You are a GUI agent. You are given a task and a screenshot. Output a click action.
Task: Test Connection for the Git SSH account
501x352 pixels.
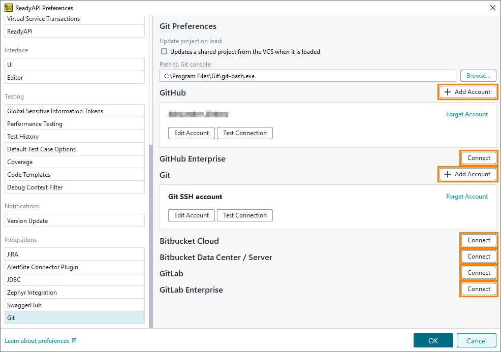point(244,215)
